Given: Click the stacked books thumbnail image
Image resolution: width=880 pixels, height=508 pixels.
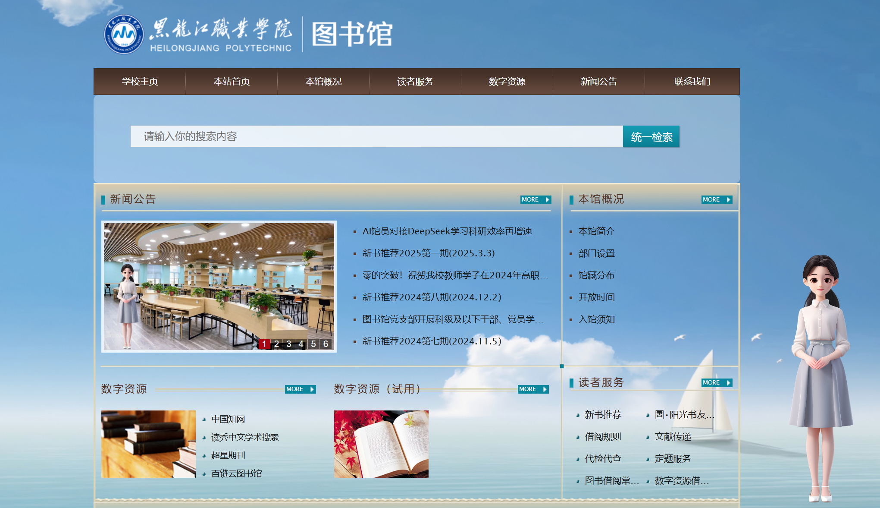Looking at the screenshot, I should (148, 444).
